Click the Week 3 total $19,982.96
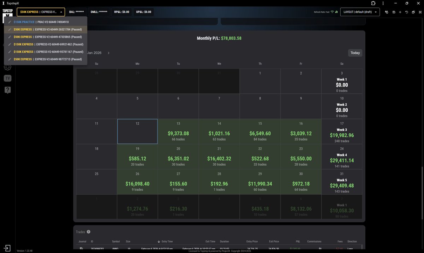This screenshot has width=424, height=253. pos(342,135)
